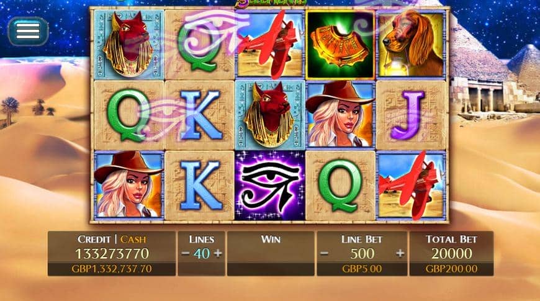Switch display to Cash mode
This screenshot has height=301, width=540.
[x=133, y=240]
